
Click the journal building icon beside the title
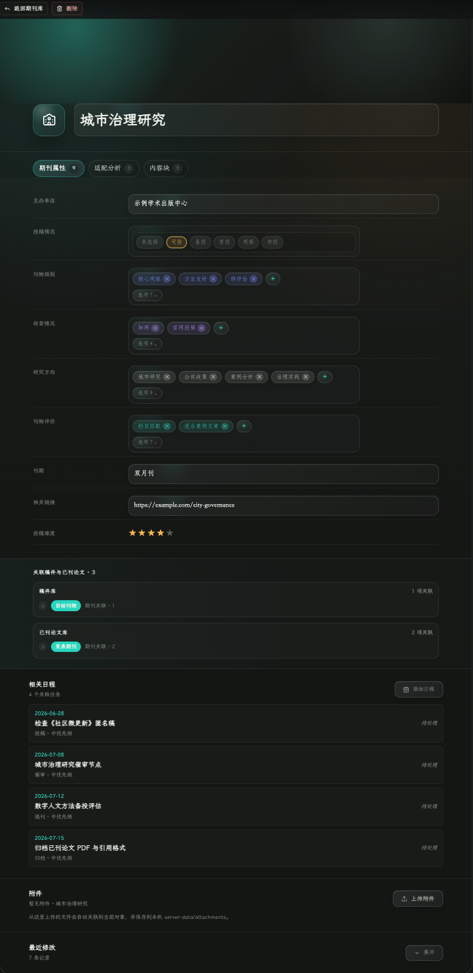[x=49, y=120]
